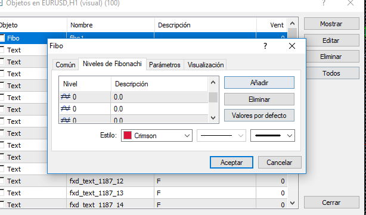
Task: Toggle the Fibo object row checkbox
Action: click(x=2, y=38)
